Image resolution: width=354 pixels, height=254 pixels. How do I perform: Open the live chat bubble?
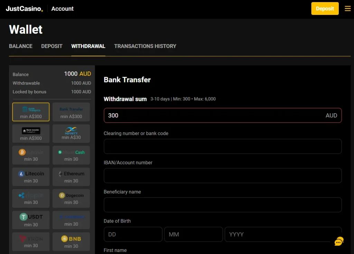tap(339, 241)
